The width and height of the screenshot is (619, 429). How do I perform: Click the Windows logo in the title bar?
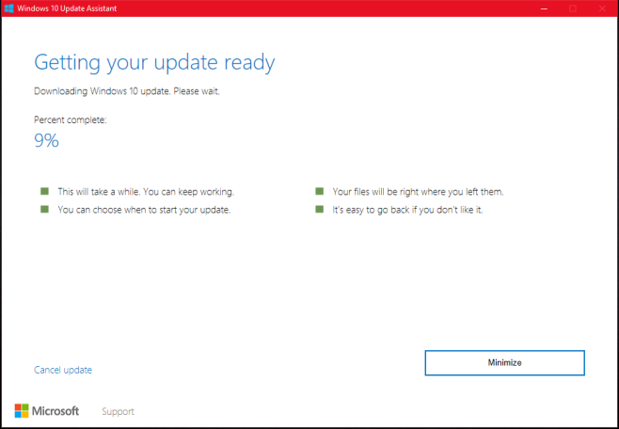click(8, 8)
